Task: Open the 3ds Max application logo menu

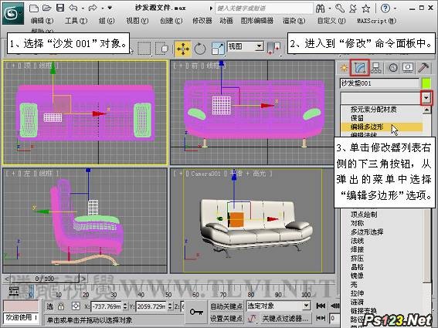Action: coord(13,13)
